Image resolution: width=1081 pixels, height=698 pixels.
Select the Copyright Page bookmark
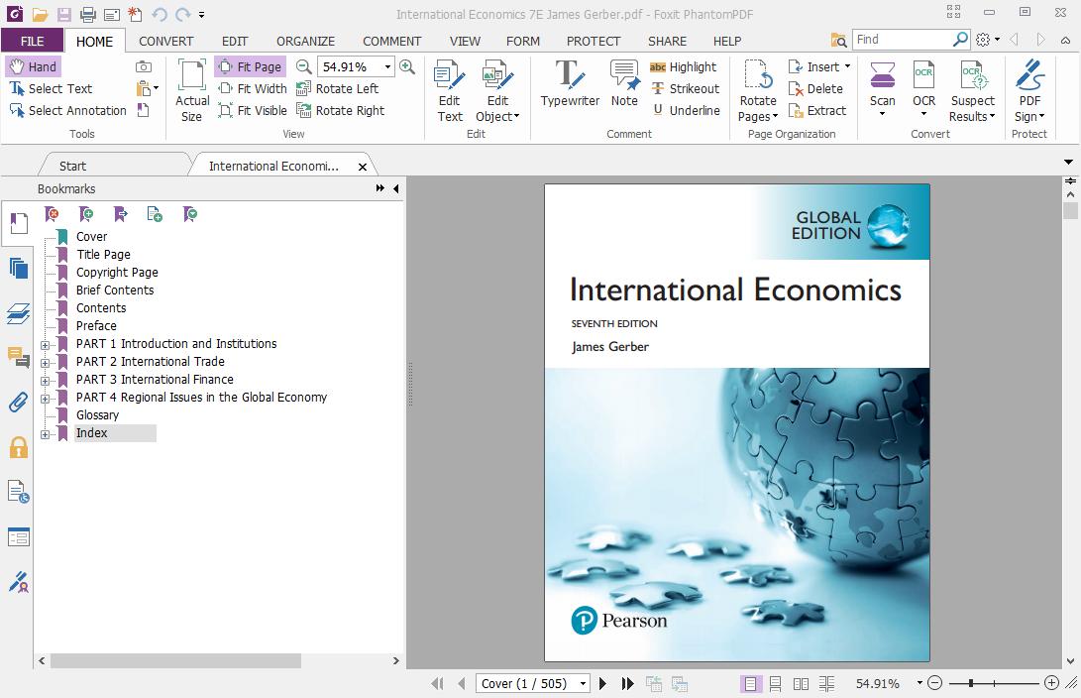pyautogui.click(x=117, y=273)
